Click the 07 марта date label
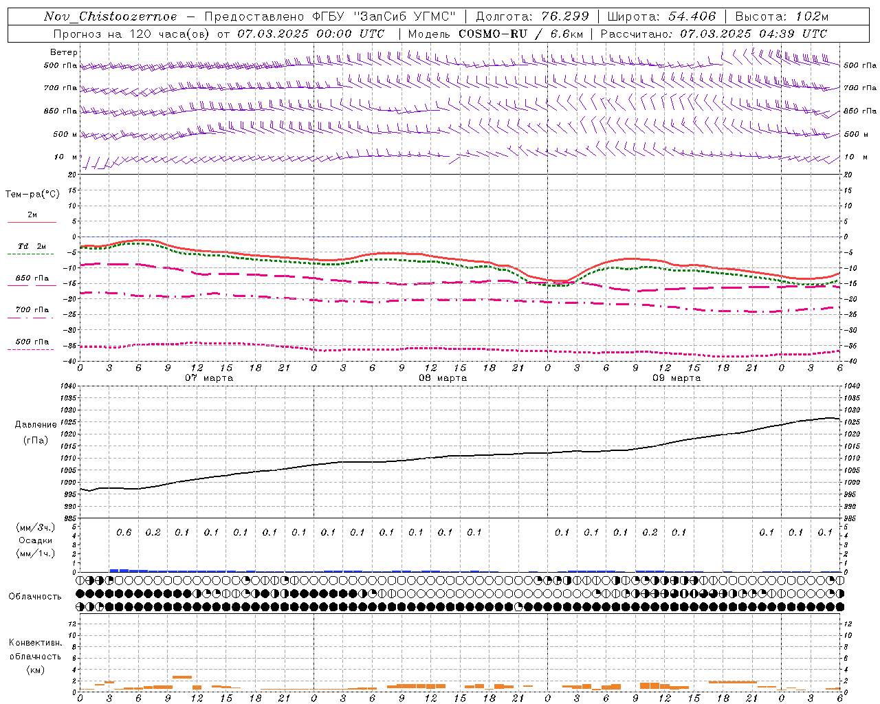The height and width of the screenshot is (704, 880). [x=209, y=378]
